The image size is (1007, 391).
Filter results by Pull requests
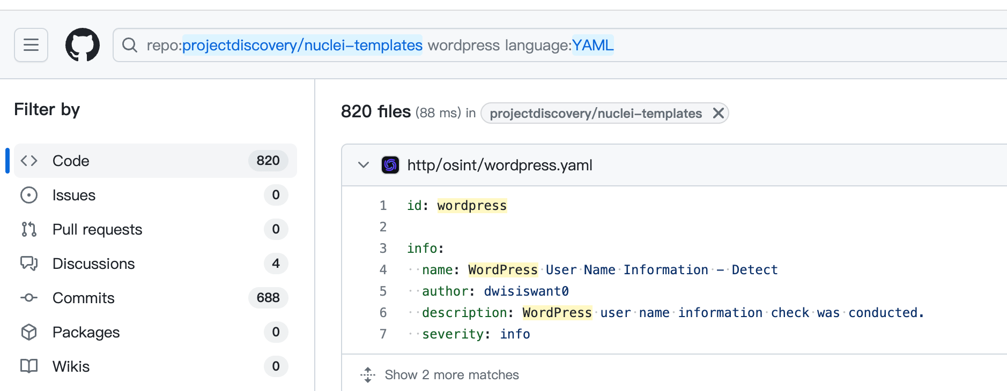(97, 229)
